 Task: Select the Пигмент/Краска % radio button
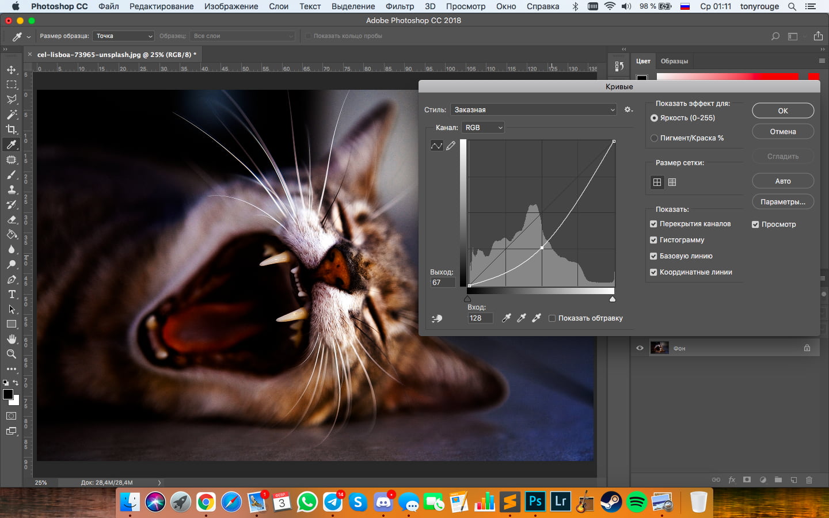(x=654, y=138)
